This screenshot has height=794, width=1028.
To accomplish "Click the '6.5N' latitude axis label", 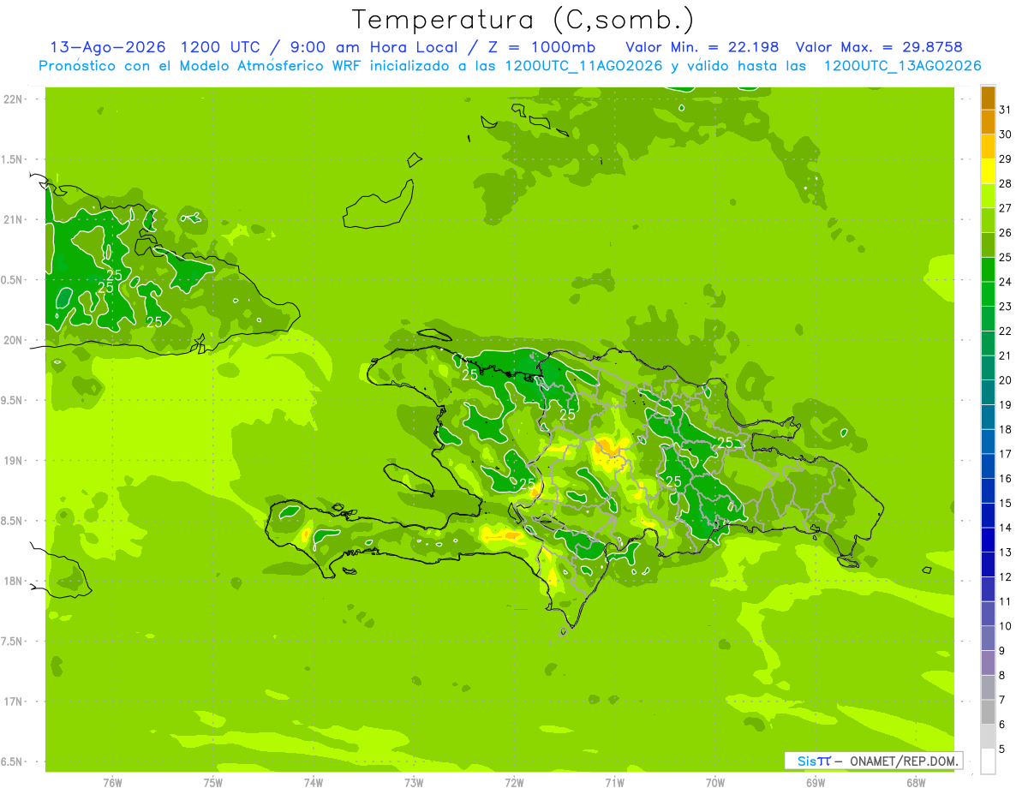I will pos(13,761).
